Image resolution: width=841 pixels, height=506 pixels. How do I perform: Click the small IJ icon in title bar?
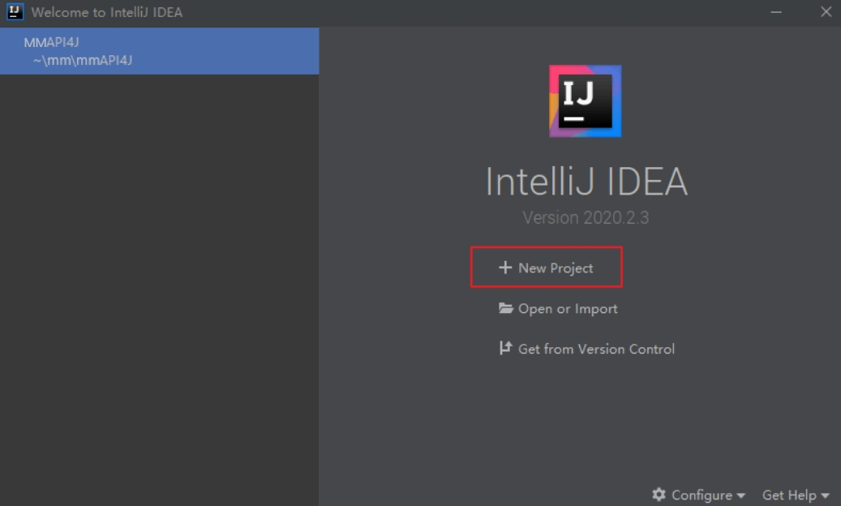(x=15, y=12)
